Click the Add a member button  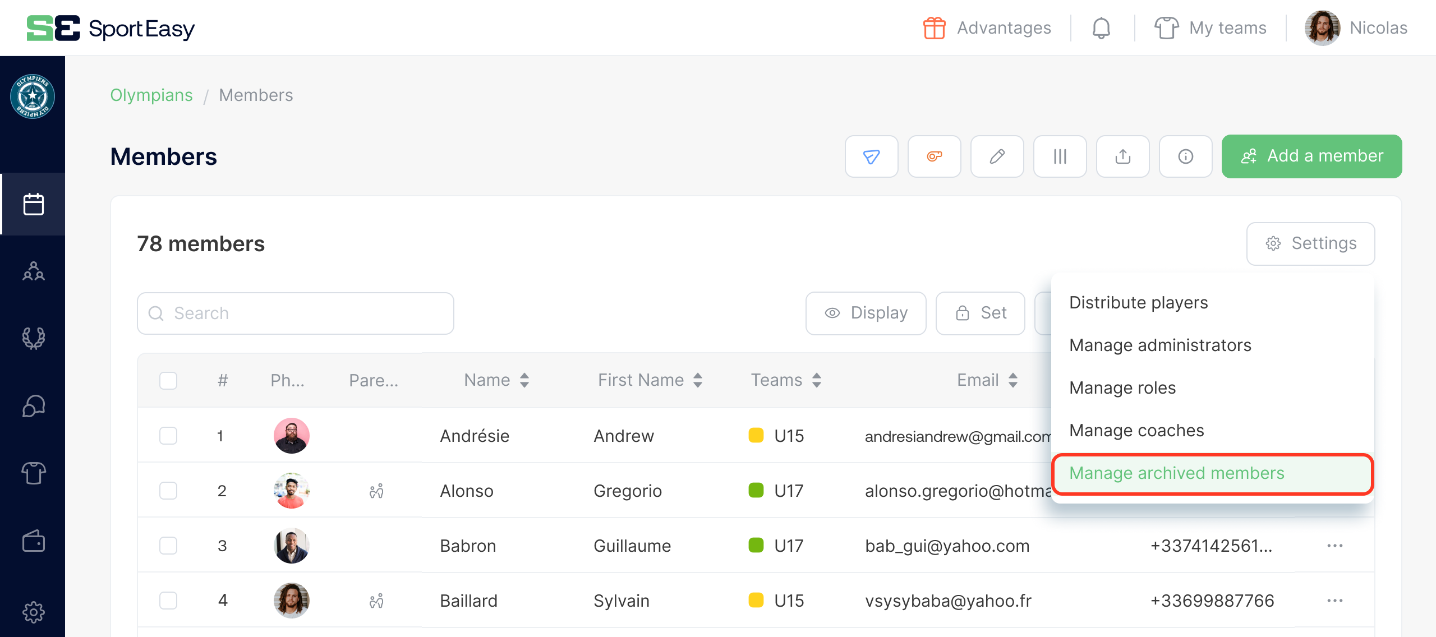click(x=1311, y=156)
